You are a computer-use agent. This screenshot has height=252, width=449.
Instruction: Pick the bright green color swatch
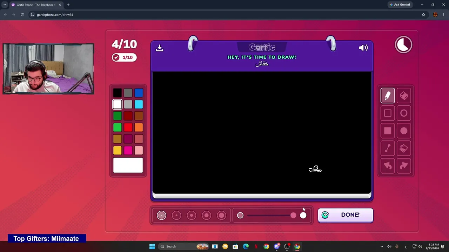118,127
